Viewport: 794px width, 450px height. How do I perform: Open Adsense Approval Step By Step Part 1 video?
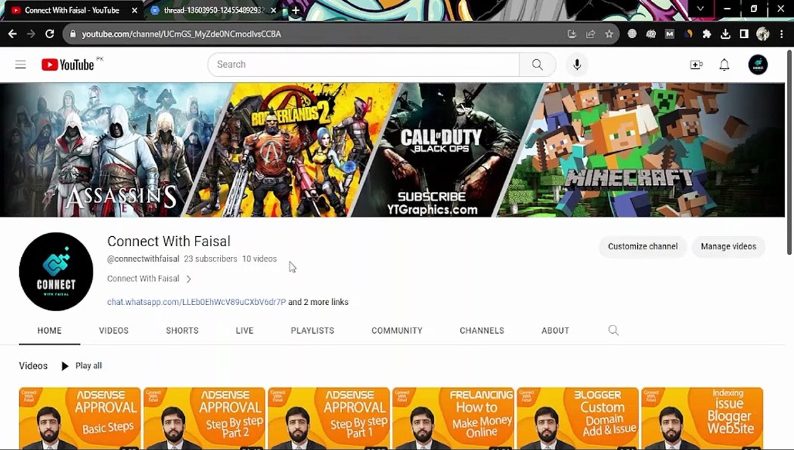click(x=329, y=418)
